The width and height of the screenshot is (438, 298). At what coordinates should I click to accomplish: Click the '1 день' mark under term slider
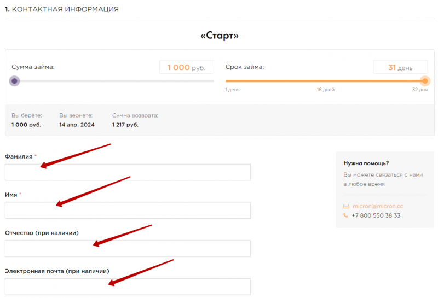click(x=232, y=90)
